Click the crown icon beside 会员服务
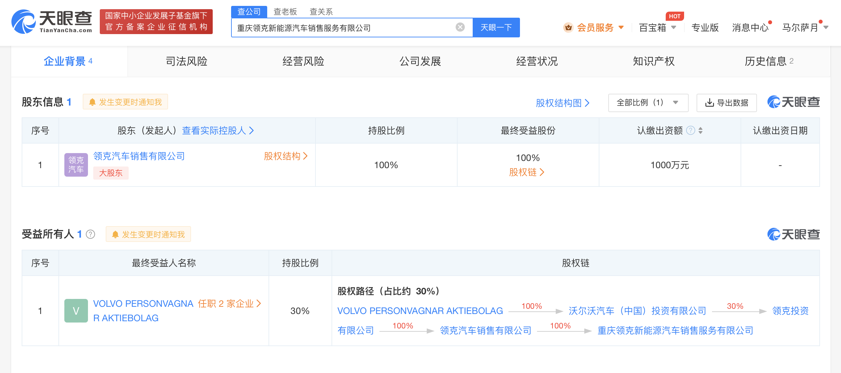Viewport: 841px width, 373px height. 568,28
